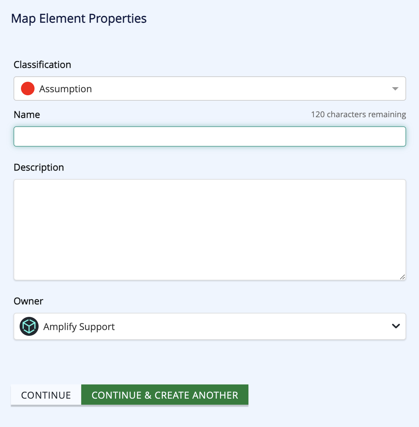The width and height of the screenshot is (419, 427).
Task: Open the Owner dropdown
Action: tap(209, 326)
